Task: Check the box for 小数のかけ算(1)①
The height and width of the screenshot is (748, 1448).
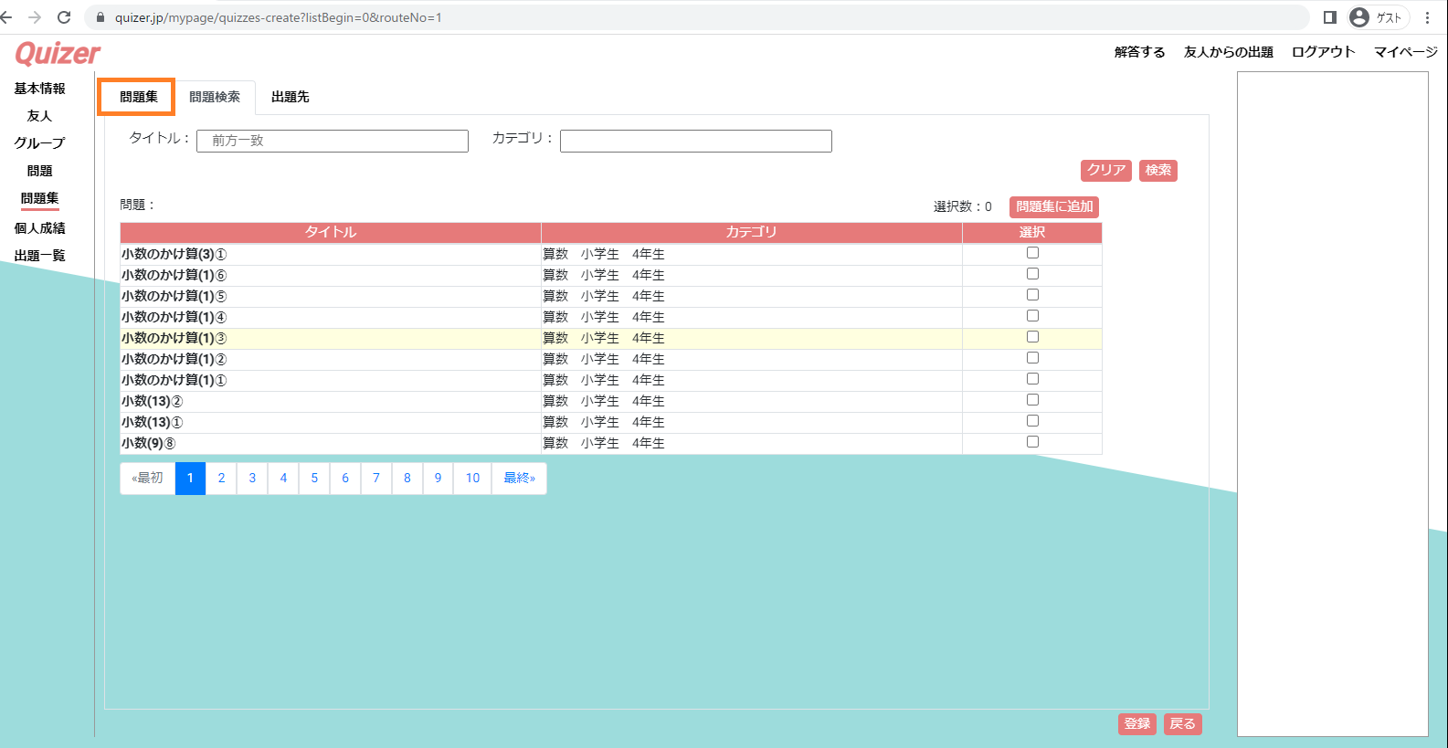Action: click(1032, 379)
